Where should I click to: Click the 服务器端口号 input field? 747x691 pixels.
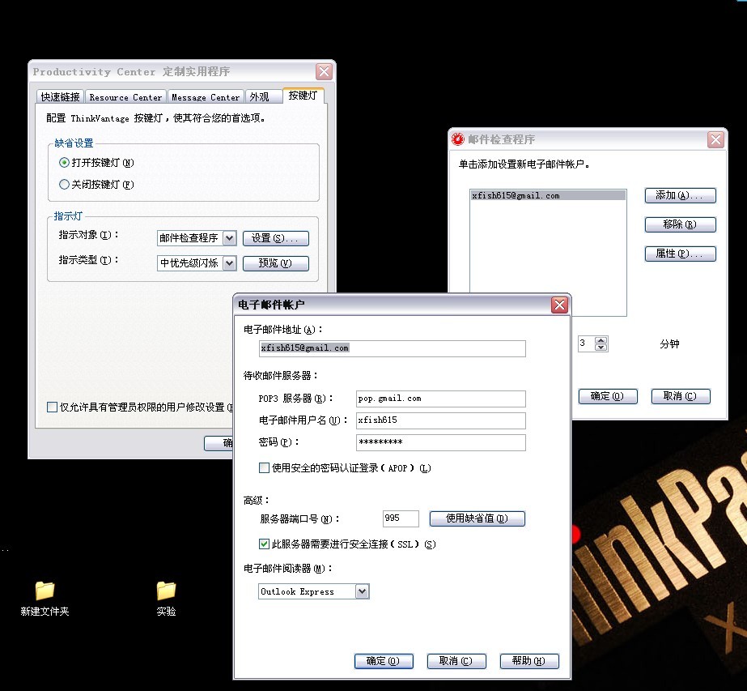point(401,518)
